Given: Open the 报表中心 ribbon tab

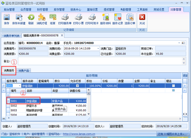Looking at the screenshot, I should [76, 9].
